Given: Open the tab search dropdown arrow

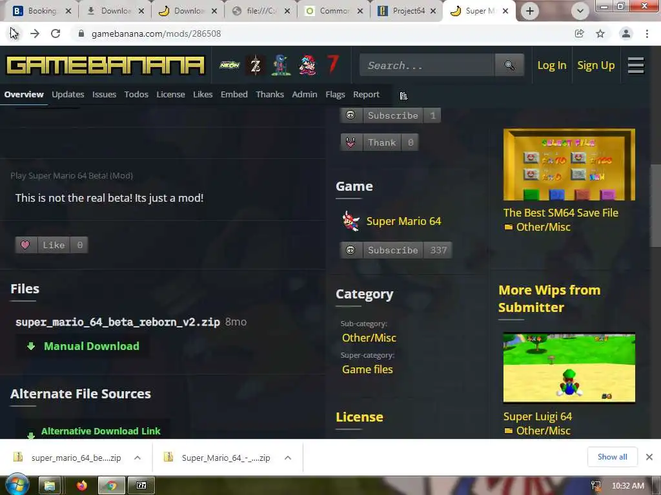Looking at the screenshot, I should click(580, 11).
